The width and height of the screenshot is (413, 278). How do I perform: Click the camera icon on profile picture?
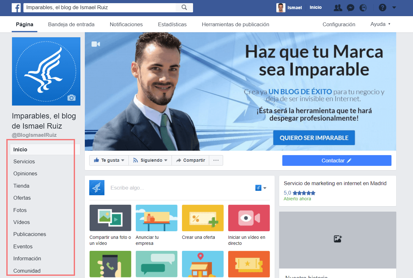72,98
